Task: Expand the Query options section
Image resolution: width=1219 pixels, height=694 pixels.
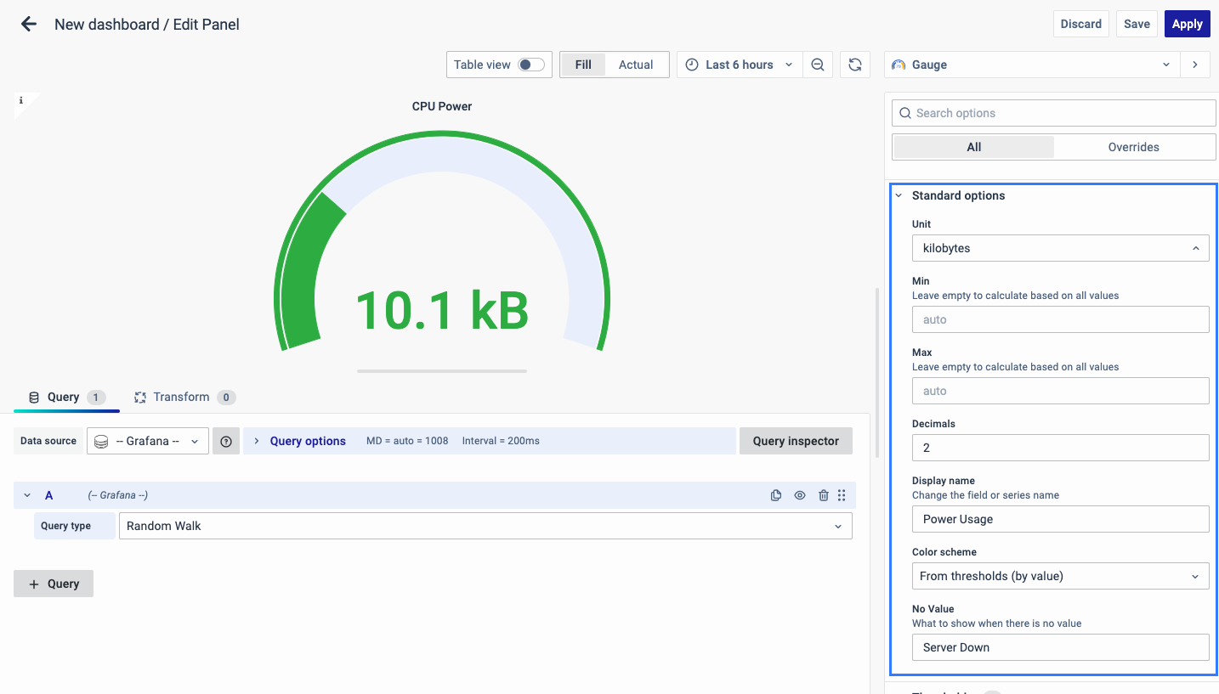Action: [307, 441]
